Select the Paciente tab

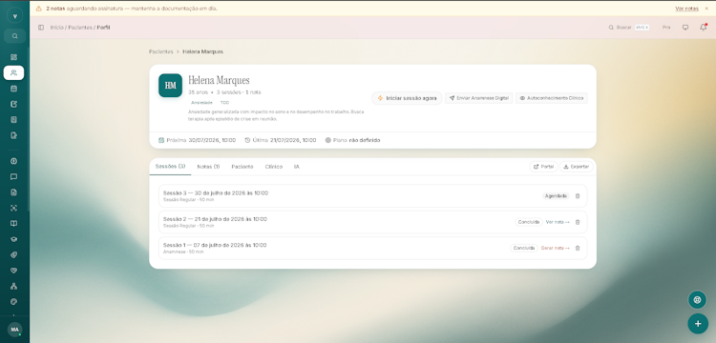(x=242, y=167)
